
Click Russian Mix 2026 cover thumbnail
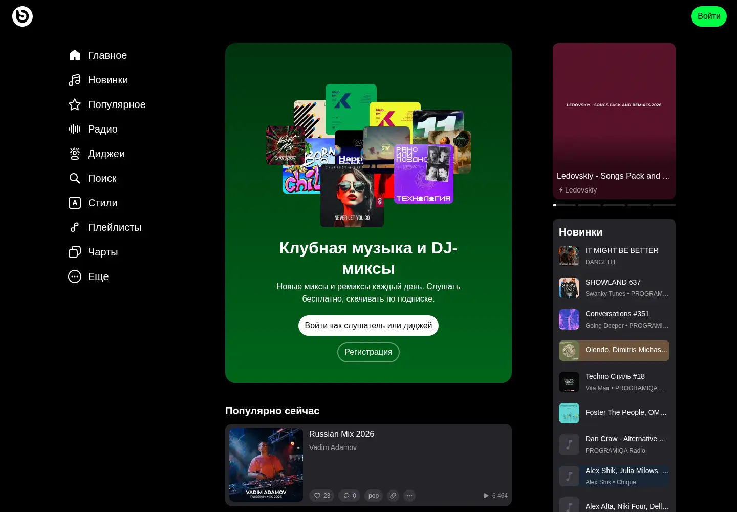click(266, 465)
